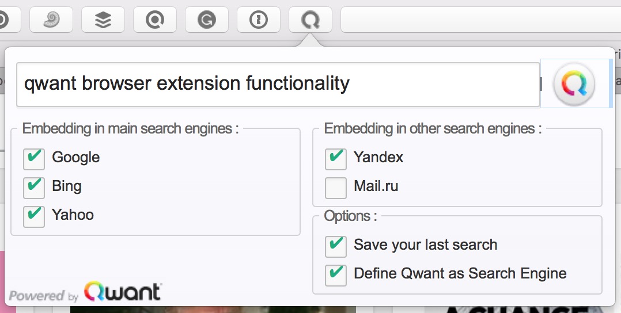
Task: Click the Mail.ru label text
Action: click(376, 186)
